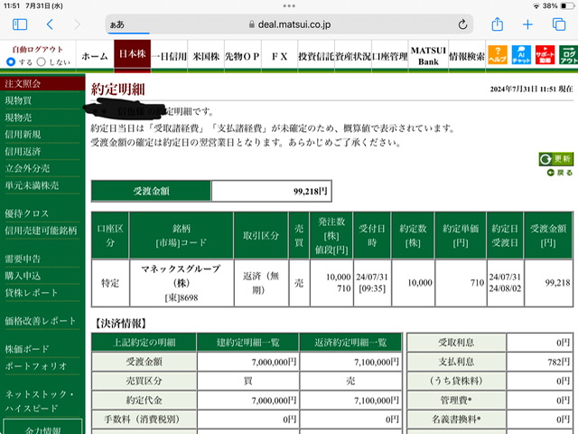Click the 戻る back link
This screenshot has height=434, width=578.
point(560,173)
